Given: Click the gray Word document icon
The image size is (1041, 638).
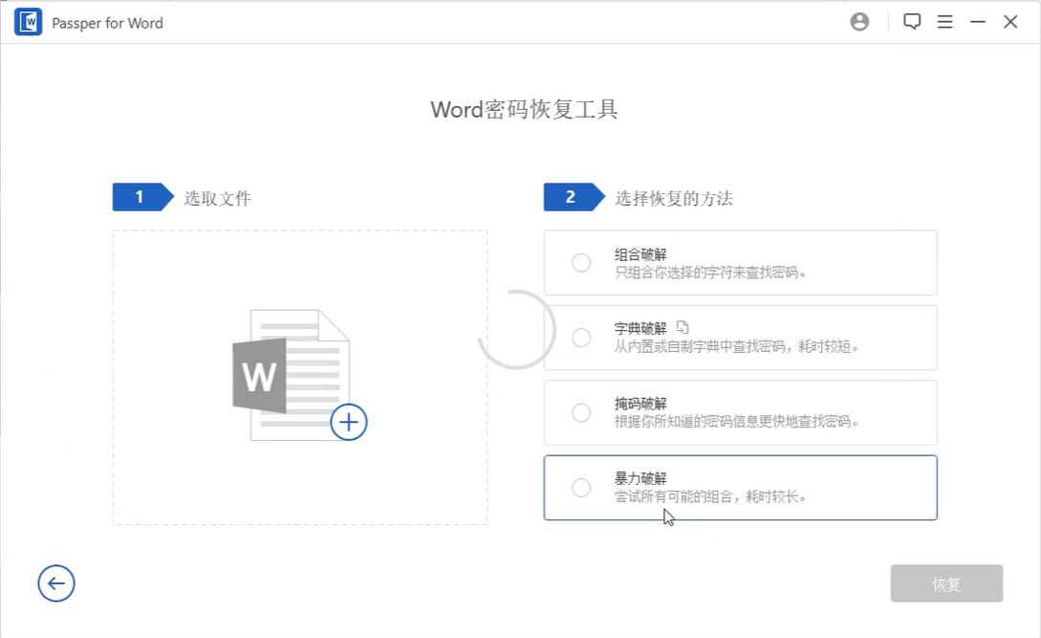Looking at the screenshot, I should point(286,374).
